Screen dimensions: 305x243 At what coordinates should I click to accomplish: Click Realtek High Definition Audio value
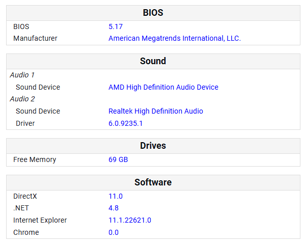tap(156, 111)
